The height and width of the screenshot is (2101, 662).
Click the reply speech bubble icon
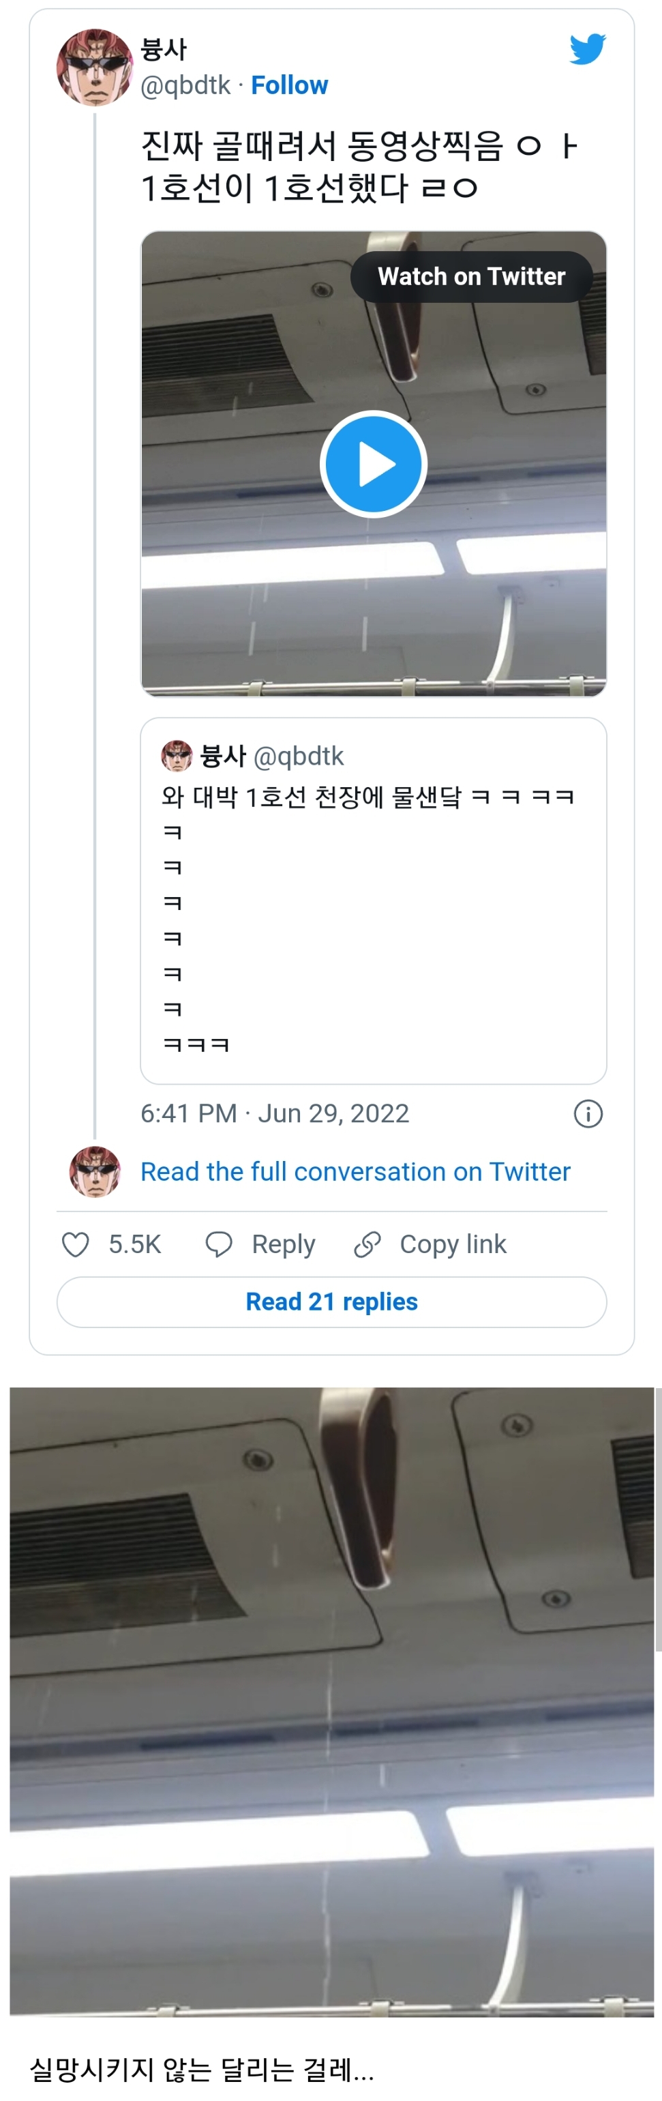(218, 1245)
